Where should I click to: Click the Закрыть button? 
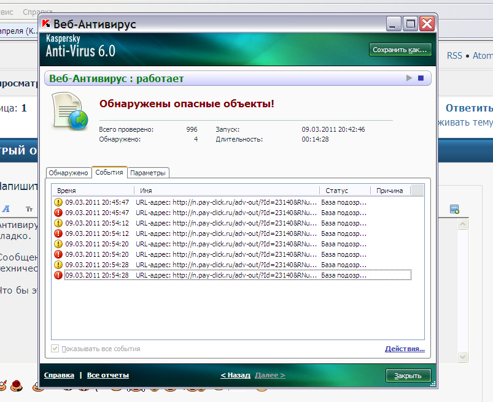tap(408, 376)
